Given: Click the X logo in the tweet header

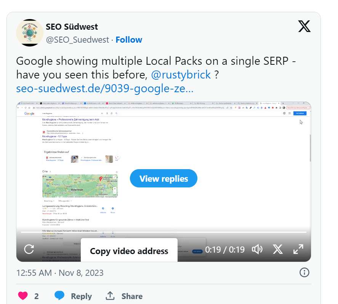Looking at the screenshot, I should point(304,26).
